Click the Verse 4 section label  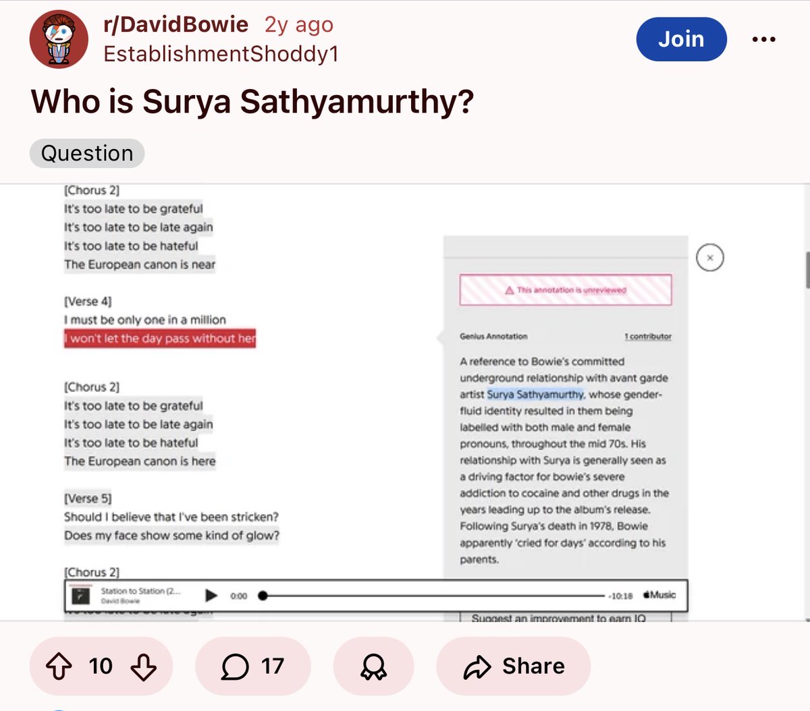[x=88, y=301]
